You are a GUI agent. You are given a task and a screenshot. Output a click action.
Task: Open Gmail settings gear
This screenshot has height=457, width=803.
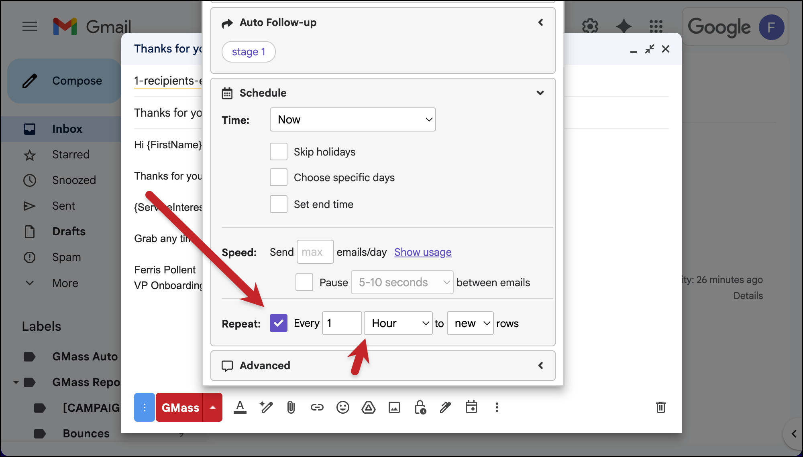tap(590, 26)
